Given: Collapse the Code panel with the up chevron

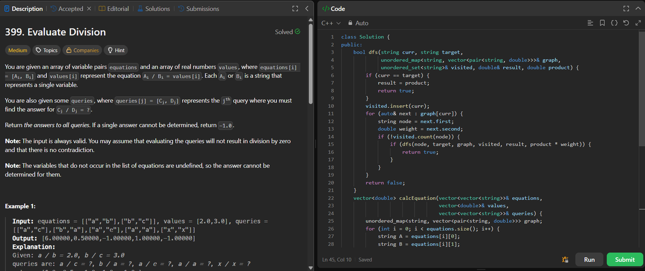Looking at the screenshot, I should [637, 9].
